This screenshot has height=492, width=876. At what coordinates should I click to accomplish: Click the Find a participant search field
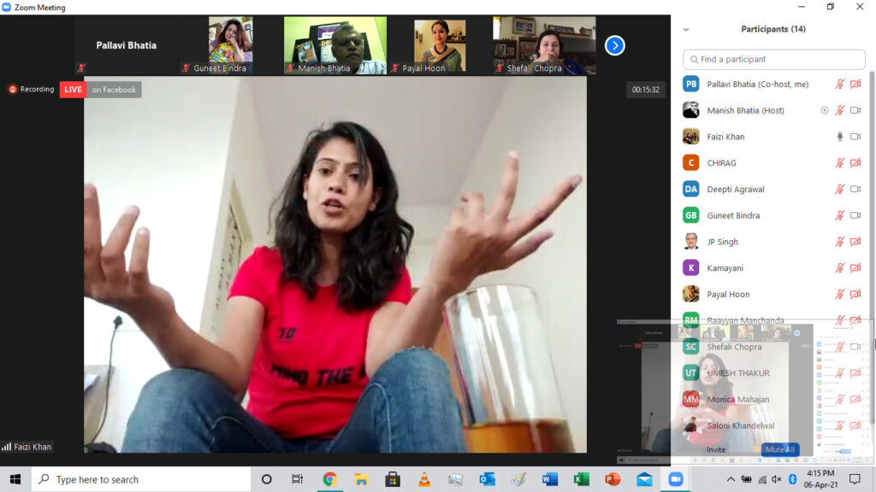(x=773, y=59)
